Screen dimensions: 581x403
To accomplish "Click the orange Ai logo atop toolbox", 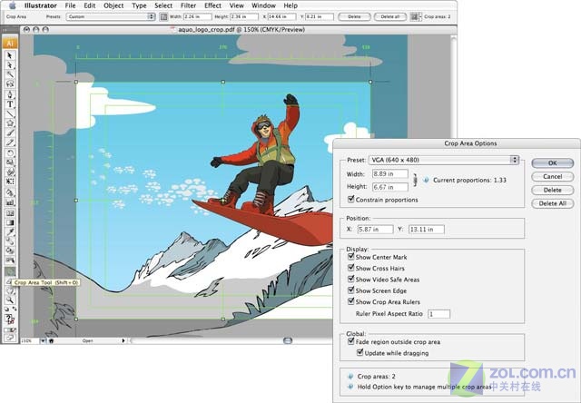I will tap(10, 44).
